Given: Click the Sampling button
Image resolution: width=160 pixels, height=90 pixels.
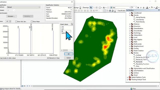Looking at the screenshot, I should [28, 16].
